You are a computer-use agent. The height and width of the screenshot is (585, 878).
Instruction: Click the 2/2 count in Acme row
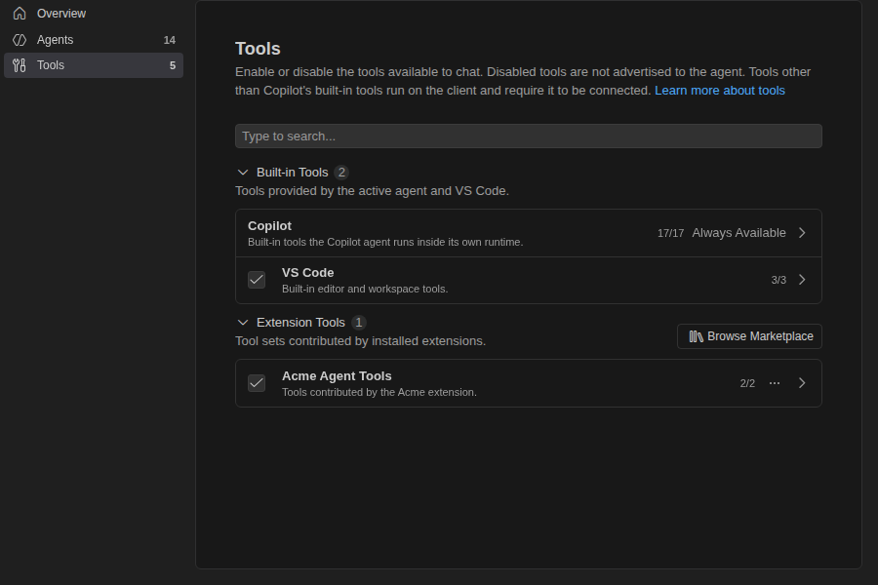[x=747, y=383]
